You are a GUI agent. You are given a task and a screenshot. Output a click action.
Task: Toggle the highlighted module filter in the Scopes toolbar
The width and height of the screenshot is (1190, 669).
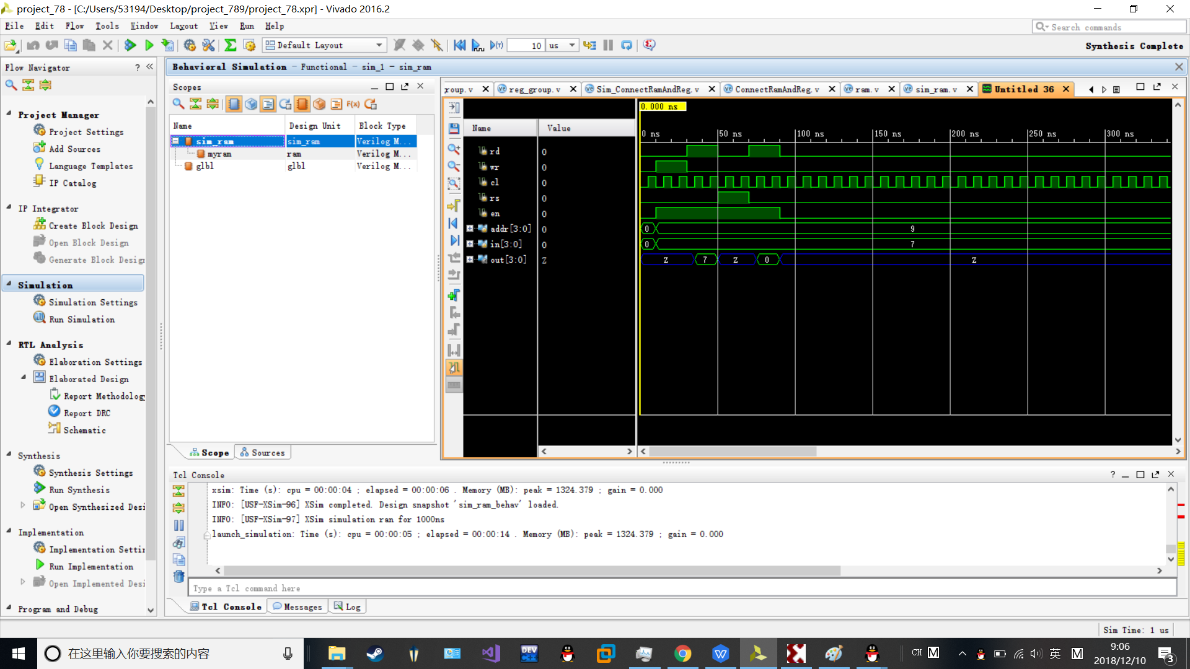coord(302,104)
